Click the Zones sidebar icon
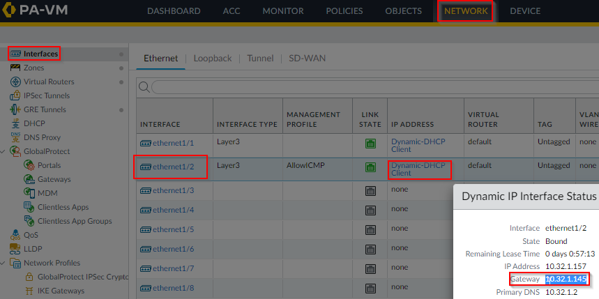Viewport: 599px width, 299px height. tap(15, 68)
